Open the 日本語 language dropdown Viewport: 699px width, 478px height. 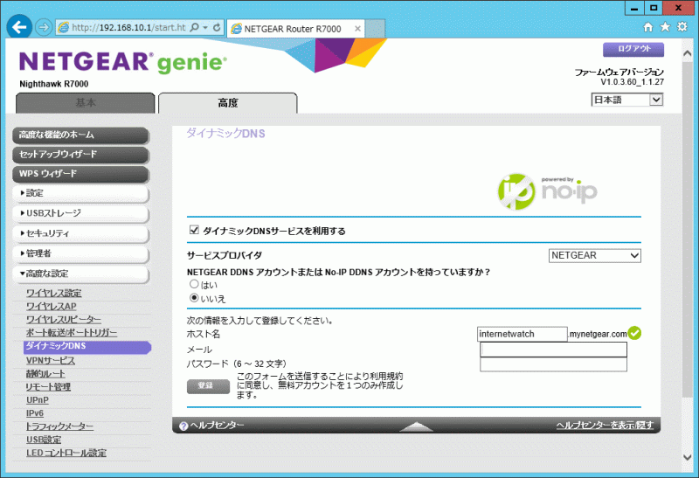(x=627, y=100)
